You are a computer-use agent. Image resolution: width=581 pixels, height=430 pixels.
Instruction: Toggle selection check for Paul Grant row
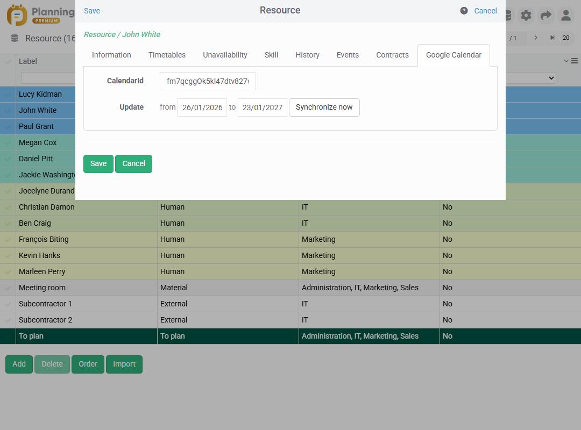pos(8,127)
